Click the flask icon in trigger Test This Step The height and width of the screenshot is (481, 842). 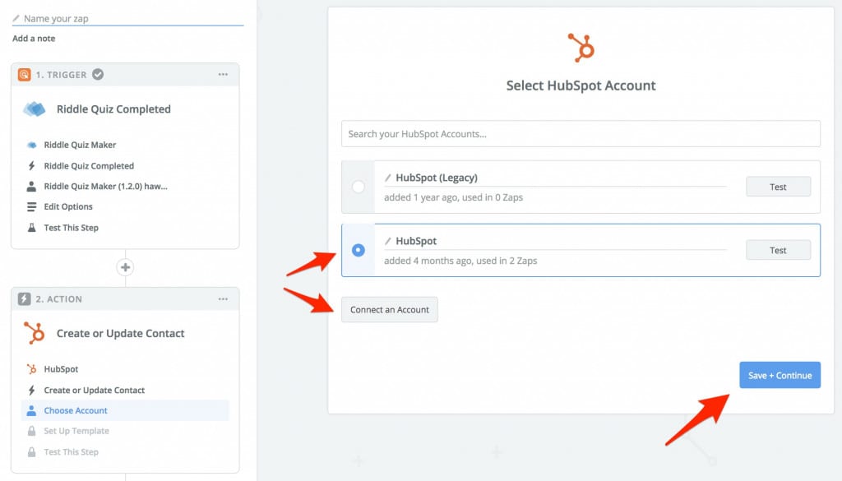coord(32,228)
